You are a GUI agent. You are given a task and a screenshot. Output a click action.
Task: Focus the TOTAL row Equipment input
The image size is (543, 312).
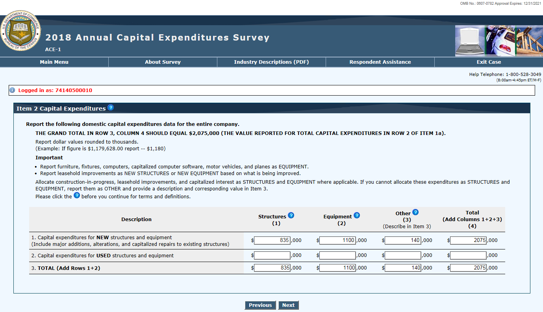[x=337, y=268]
